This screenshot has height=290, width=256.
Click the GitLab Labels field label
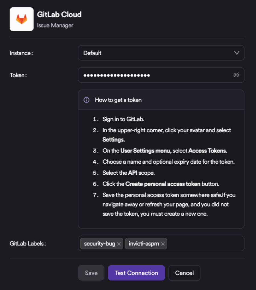[x=28, y=243]
